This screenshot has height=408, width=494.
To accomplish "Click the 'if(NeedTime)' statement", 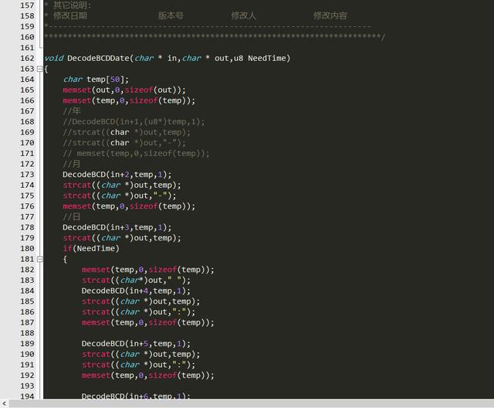I will [91, 249].
